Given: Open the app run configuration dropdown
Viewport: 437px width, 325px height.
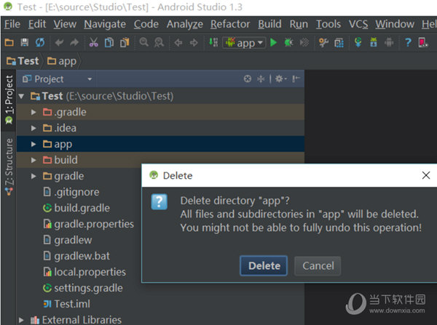Looking at the screenshot, I should click(x=244, y=43).
